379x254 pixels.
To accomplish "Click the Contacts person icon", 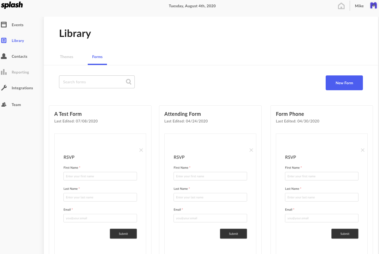I will pyautogui.click(x=4, y=56).
